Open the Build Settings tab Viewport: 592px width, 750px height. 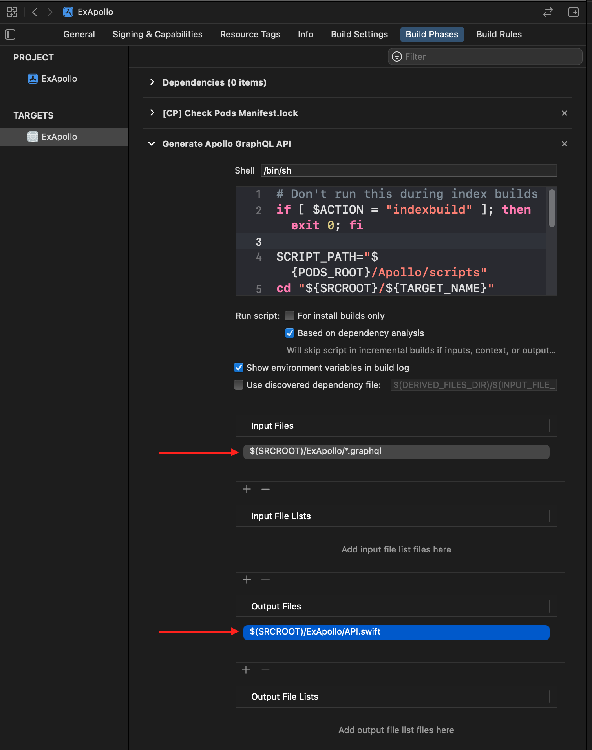tap(359, 35)
